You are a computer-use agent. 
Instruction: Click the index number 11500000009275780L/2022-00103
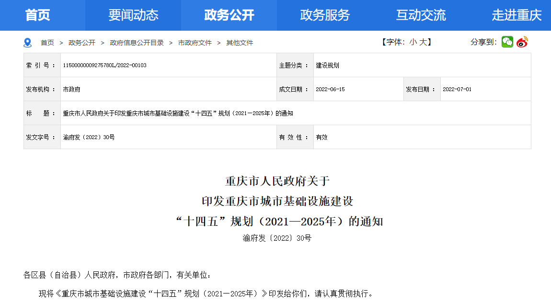pos(105,65)
